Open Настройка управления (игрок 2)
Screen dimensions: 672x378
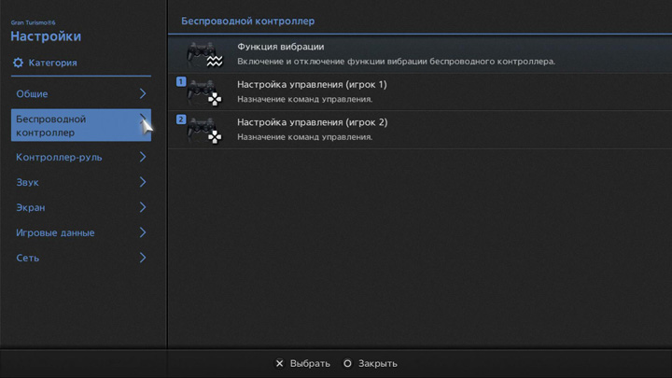point(312,122)
